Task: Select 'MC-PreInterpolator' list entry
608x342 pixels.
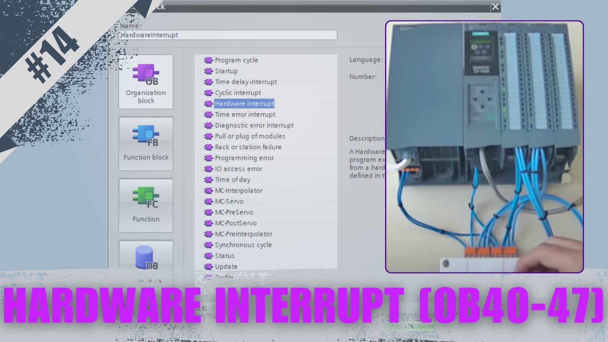Action: click(x=244, y=234)
